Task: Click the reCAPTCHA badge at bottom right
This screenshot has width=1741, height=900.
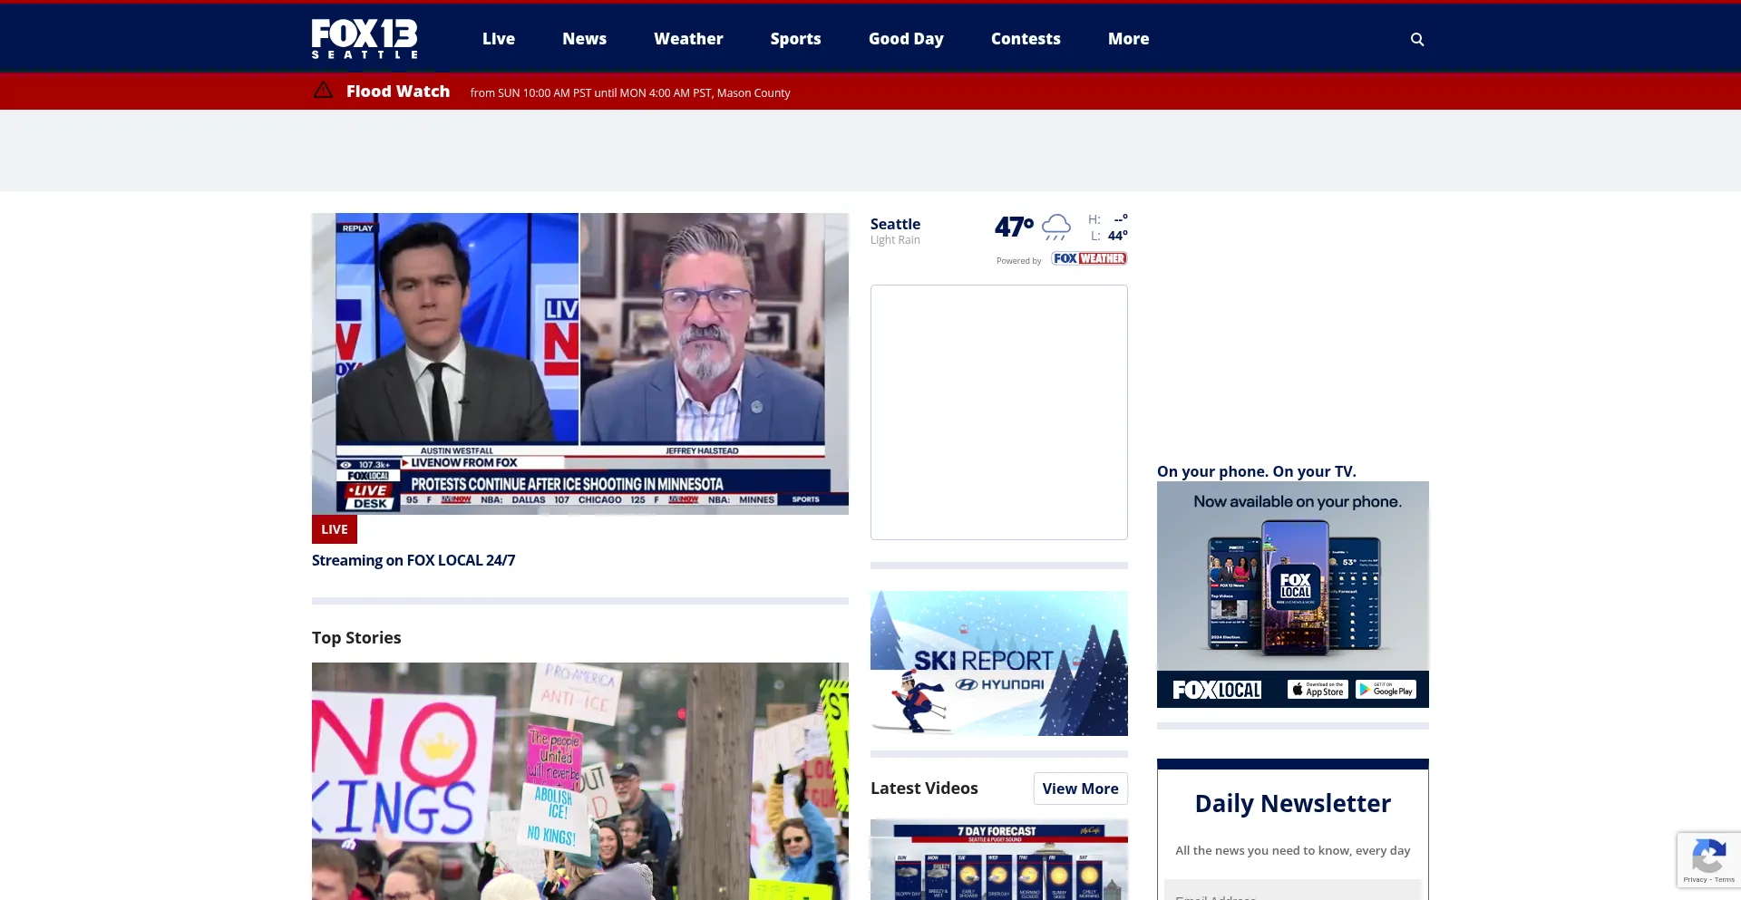Action: point(1708,859)
